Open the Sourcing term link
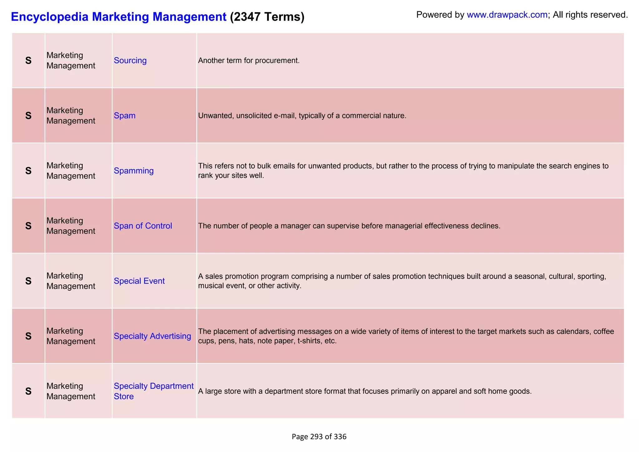This screenshot has height=452, width=639. 130,61
